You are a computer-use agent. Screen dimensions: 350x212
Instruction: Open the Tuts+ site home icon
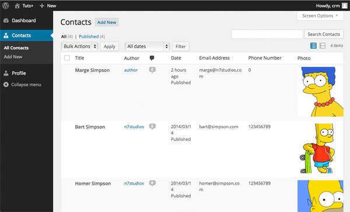click(17, 6)
